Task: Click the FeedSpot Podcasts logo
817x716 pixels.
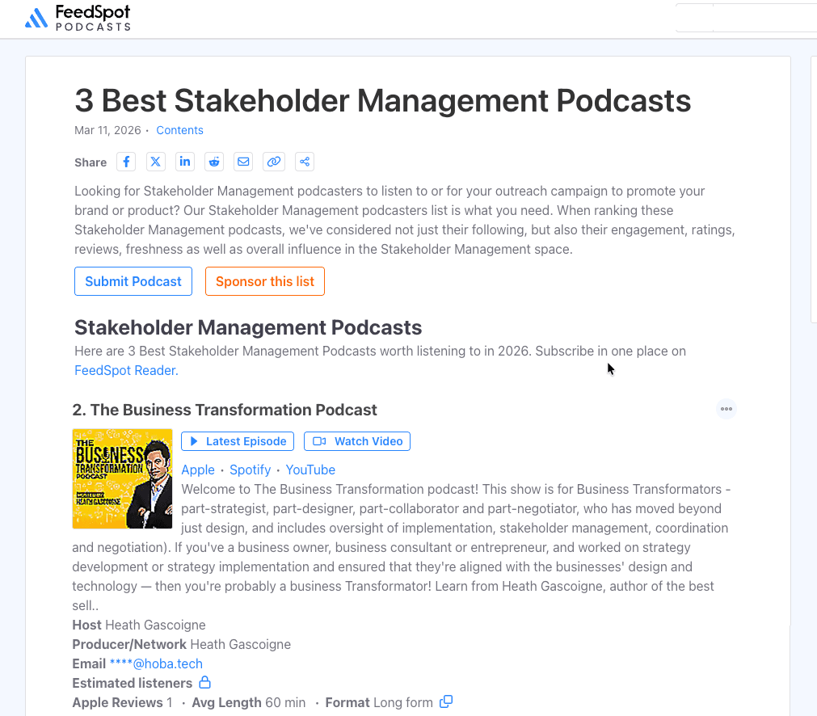Action: [78, 18]
